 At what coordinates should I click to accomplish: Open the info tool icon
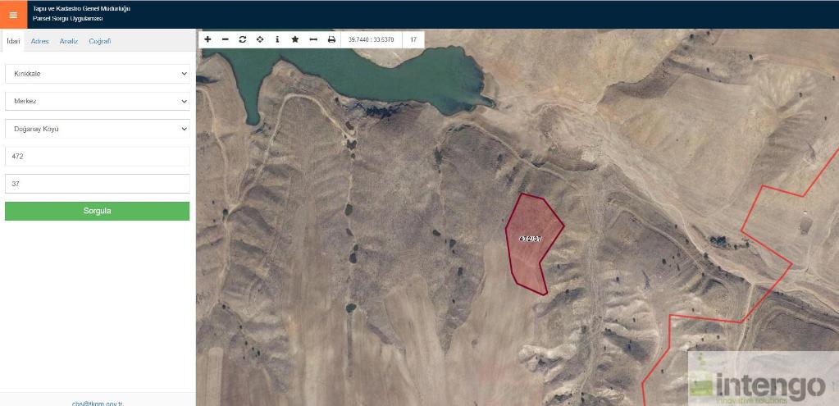click(277, 39)
